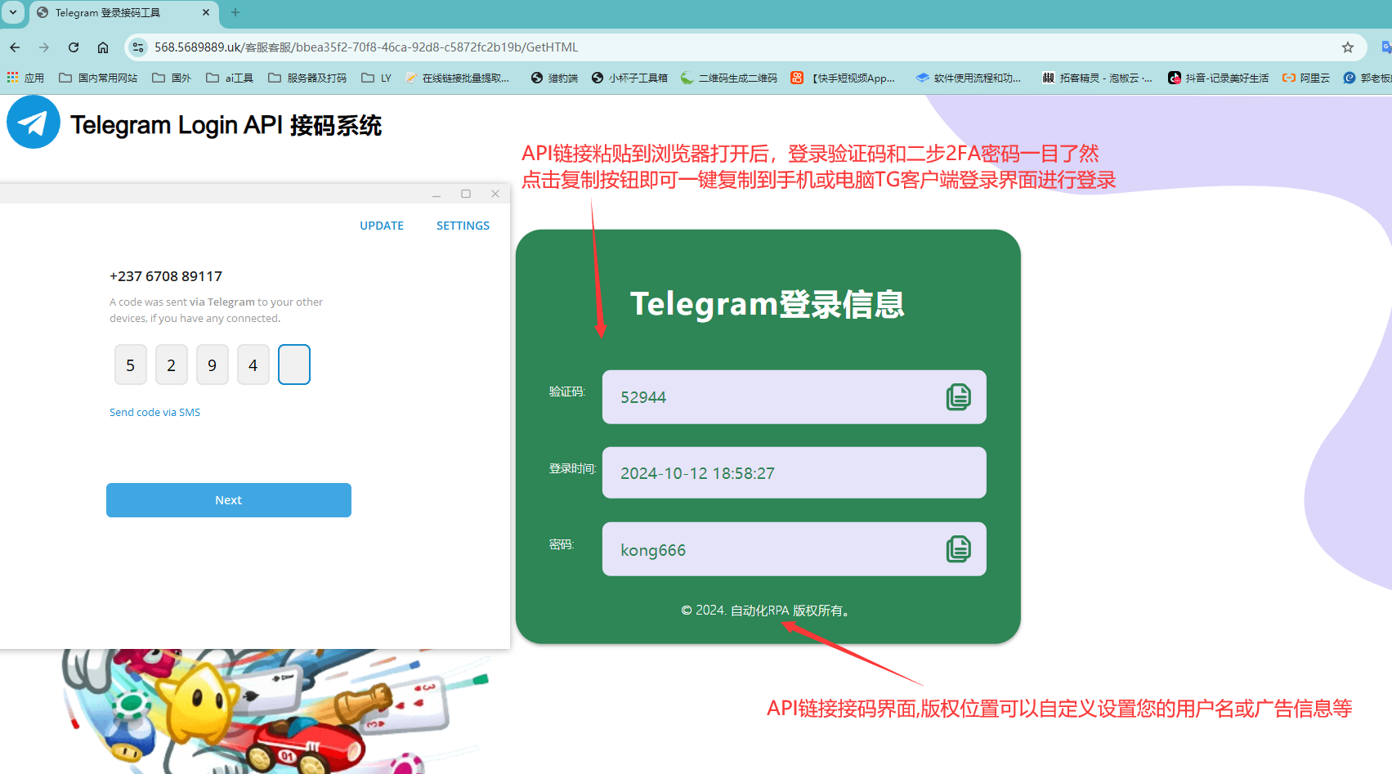Click the © 2024. 自动化RPA 版权所有 text

pos(768,611)
